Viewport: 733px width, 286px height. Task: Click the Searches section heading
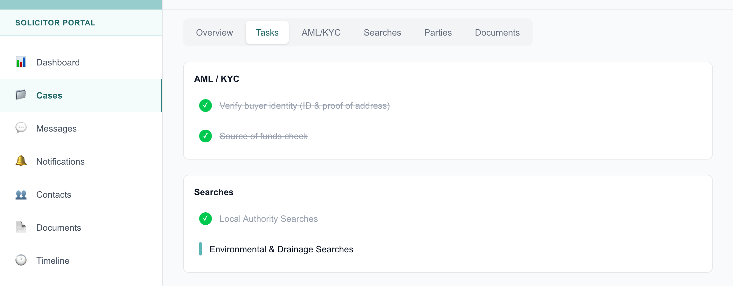coord(214,192)
